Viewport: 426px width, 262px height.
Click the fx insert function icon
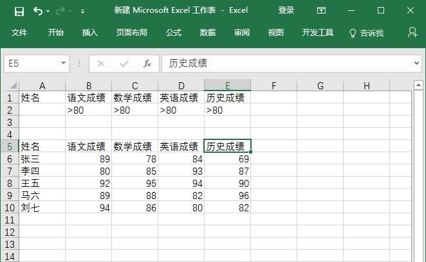pos(147,64)
